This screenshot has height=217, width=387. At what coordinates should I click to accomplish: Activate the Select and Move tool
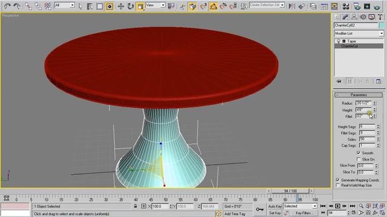(121, 6)
